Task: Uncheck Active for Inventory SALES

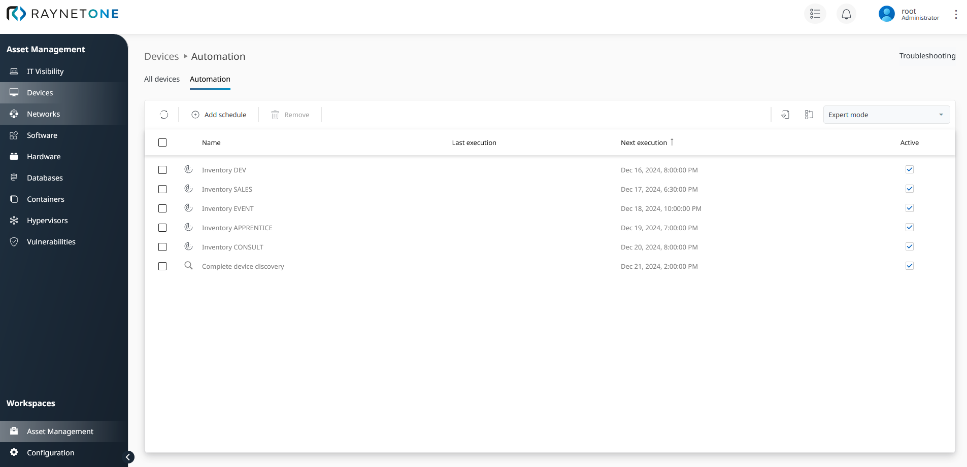Action: click(909, 189)
